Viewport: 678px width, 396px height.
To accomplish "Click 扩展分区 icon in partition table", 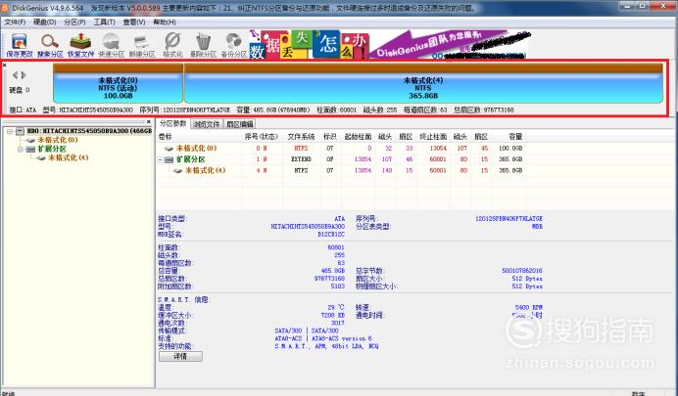I will coord(169,159).
